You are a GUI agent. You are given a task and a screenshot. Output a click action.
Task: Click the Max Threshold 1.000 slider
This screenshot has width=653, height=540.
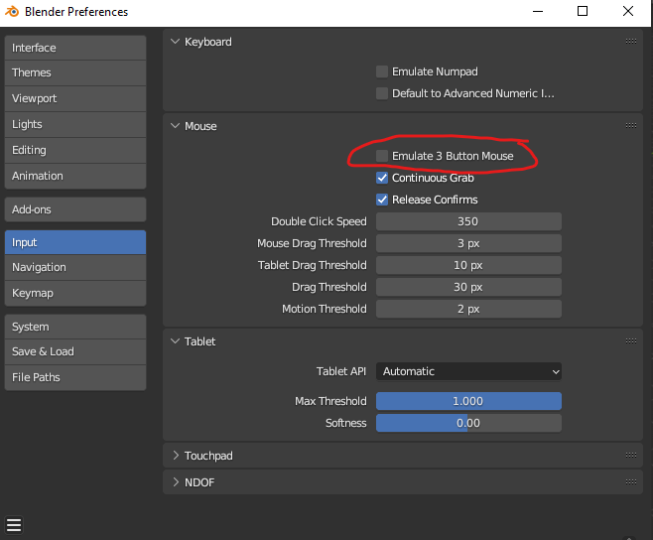coord(468,401)
